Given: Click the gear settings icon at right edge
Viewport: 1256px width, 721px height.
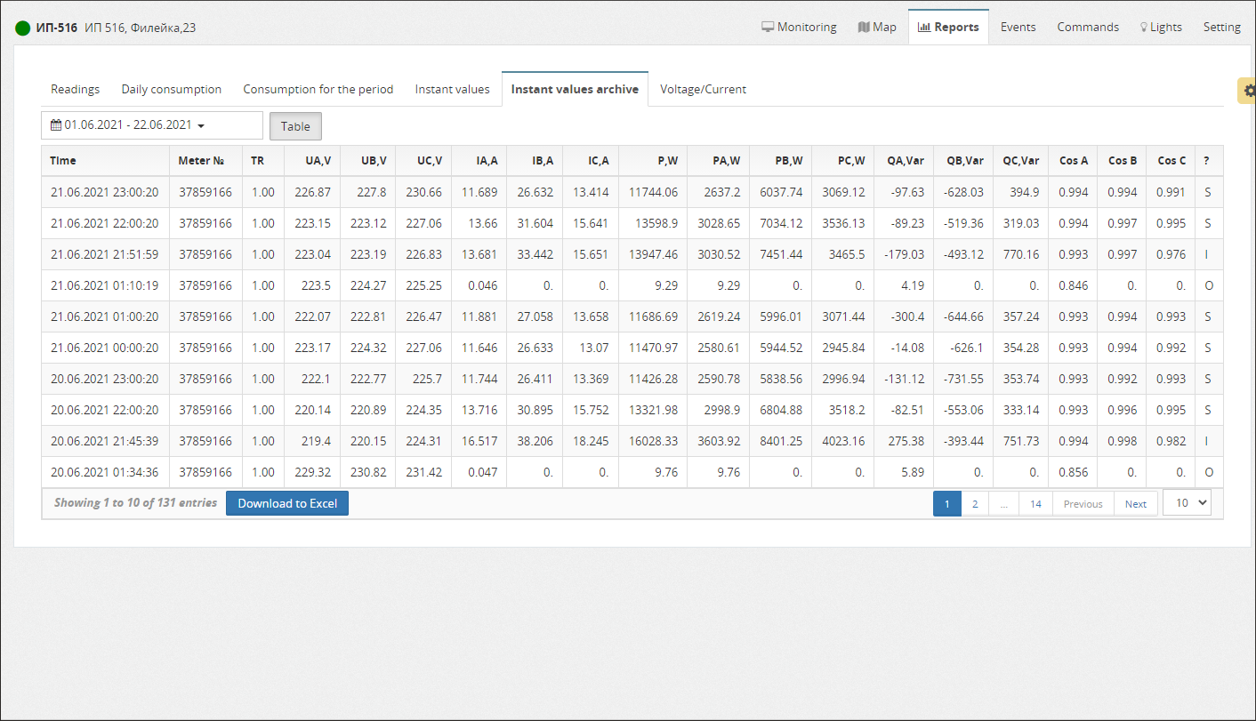Looking at the screenshot, I should point(1248,91).
